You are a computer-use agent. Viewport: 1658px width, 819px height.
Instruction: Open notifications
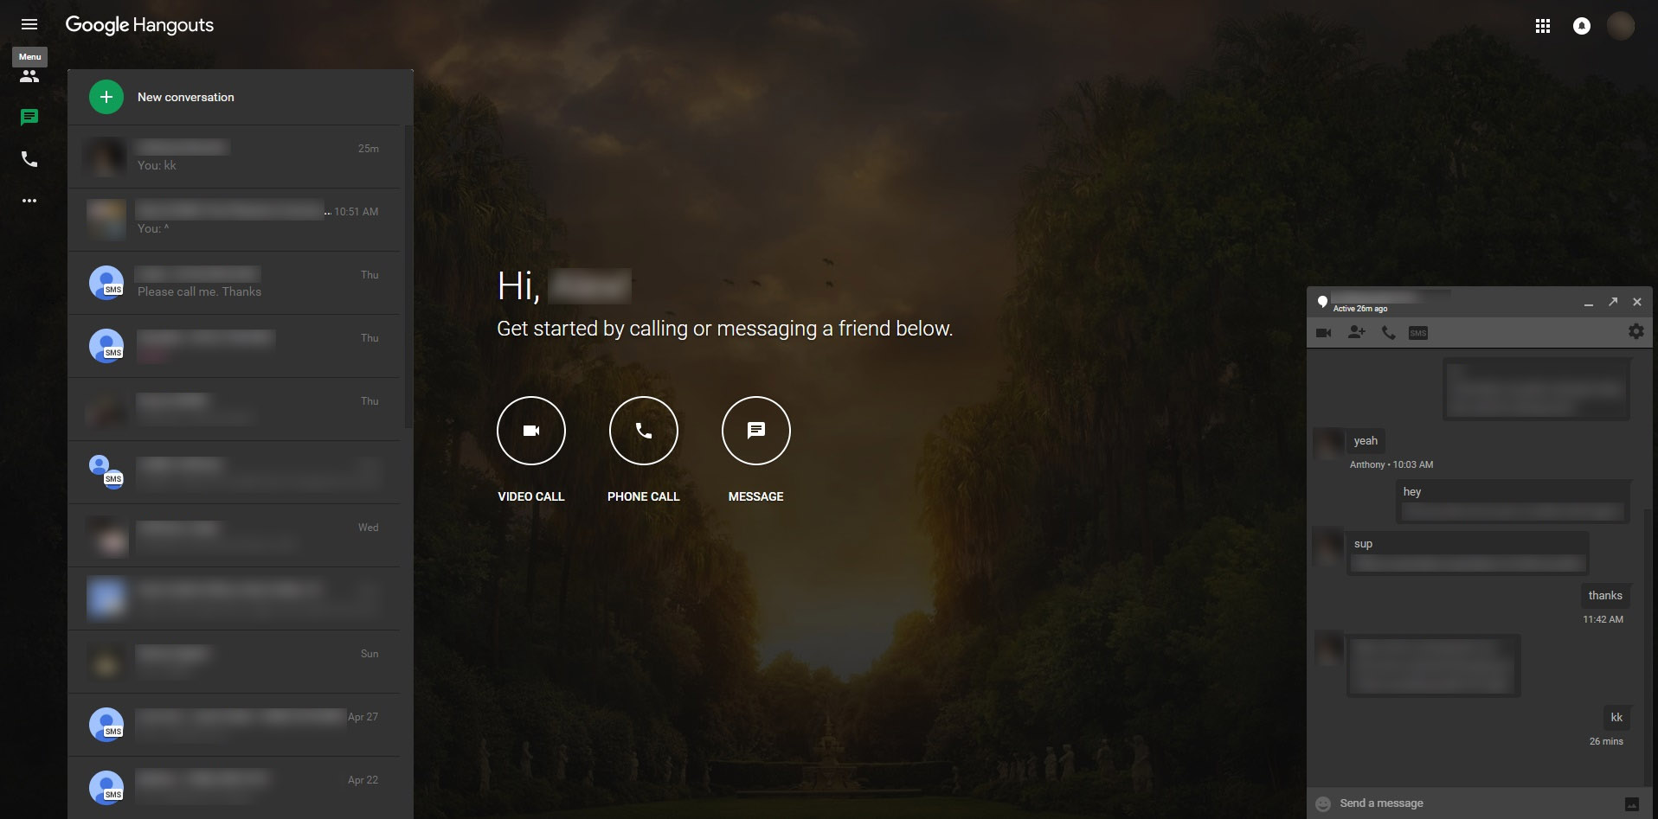pos(1582,26)
